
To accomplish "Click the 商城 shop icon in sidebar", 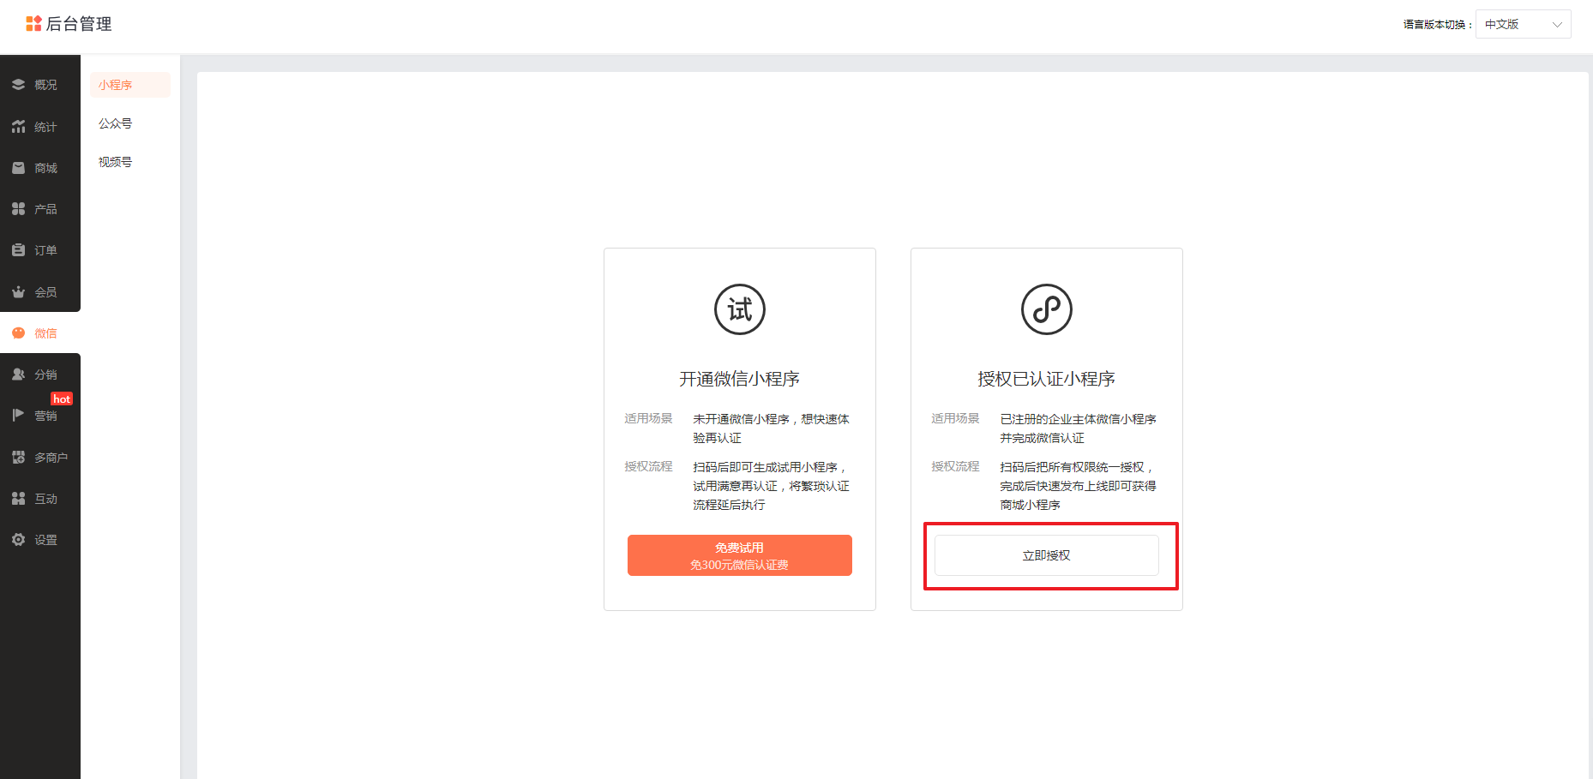I will 18,168.
